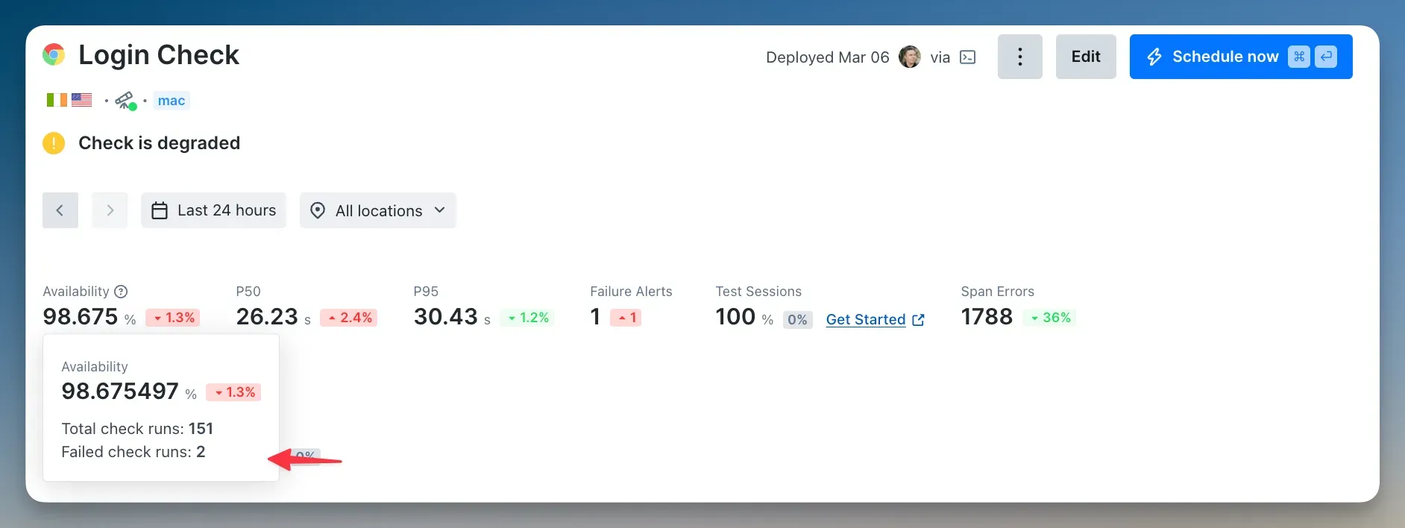The height and width of the screenshot is (528, 1405).
Task: Click the P50 26.23 s metric
Action: (273, 317)
